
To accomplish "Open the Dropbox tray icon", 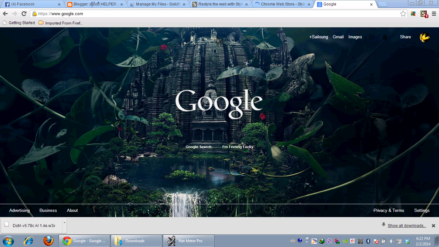I will (407, 241).
